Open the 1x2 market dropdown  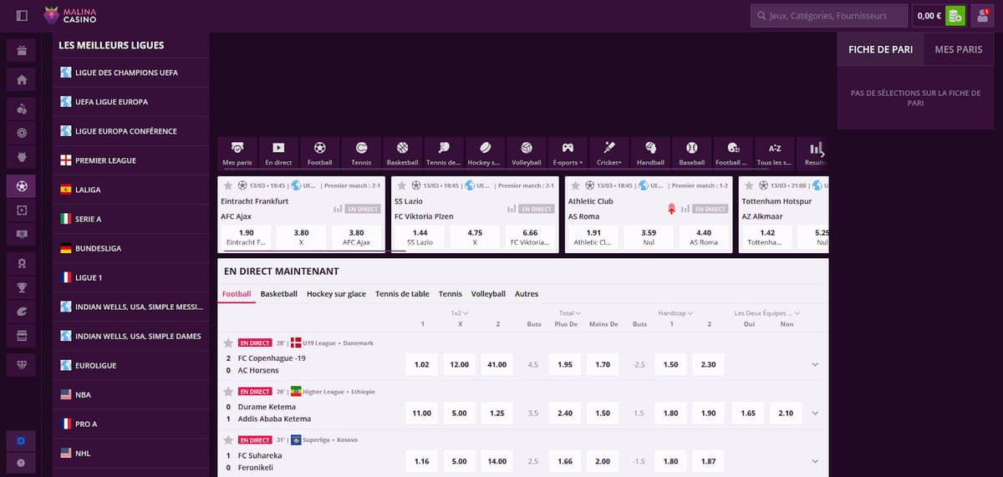pyautogui.click(x=460, y=313)
